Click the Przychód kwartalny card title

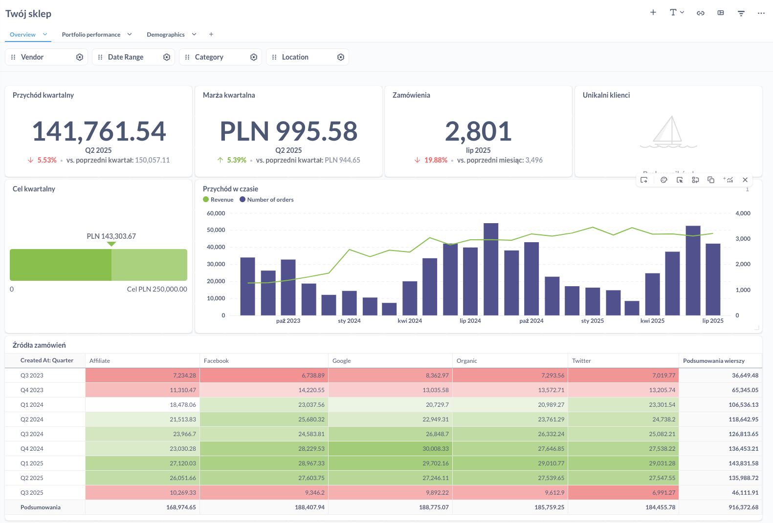(43, 95)
